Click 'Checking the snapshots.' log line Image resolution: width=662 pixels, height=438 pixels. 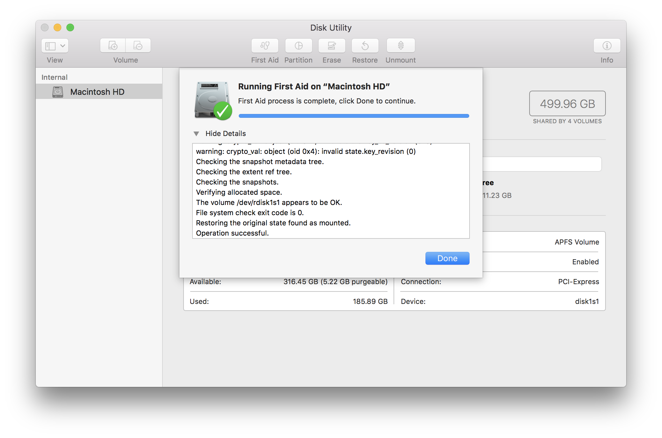coord(237,182)
